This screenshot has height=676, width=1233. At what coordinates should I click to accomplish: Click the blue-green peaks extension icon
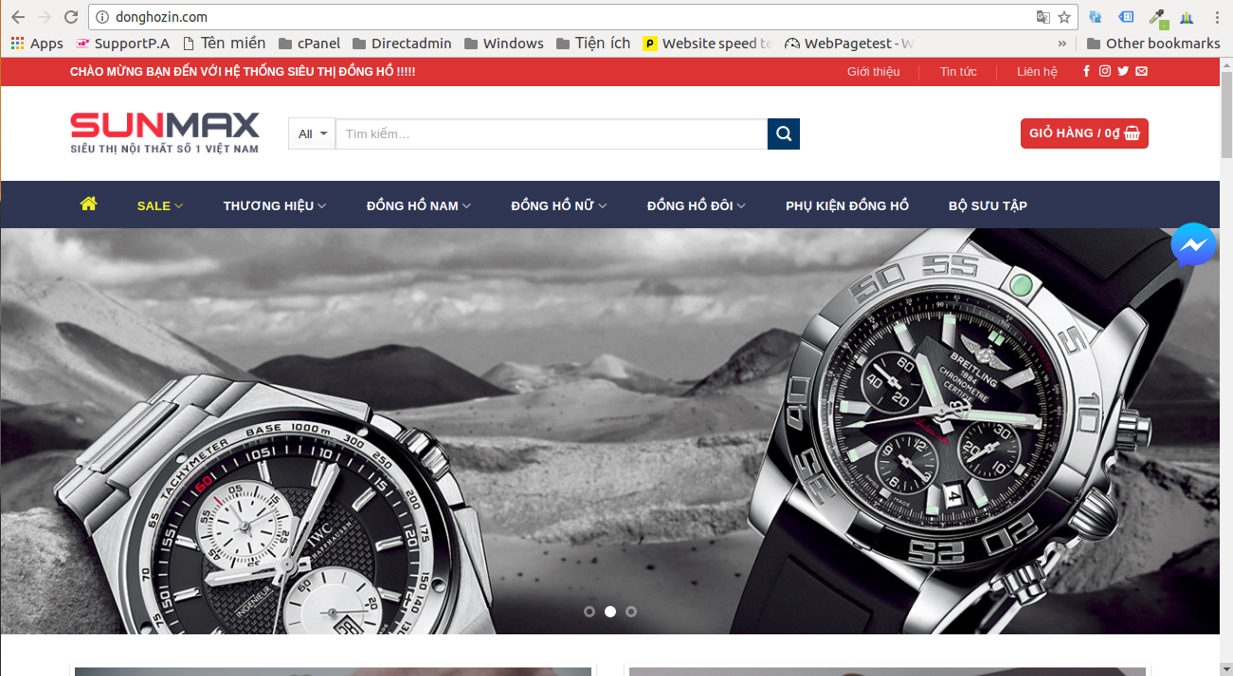coord(1187,17)
